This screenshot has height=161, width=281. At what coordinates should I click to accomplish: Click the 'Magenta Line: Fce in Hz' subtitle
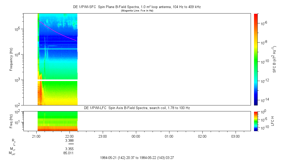[137, 11]
